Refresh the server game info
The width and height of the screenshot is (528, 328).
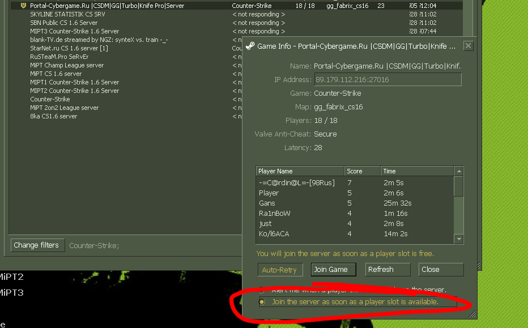(388, 270)
